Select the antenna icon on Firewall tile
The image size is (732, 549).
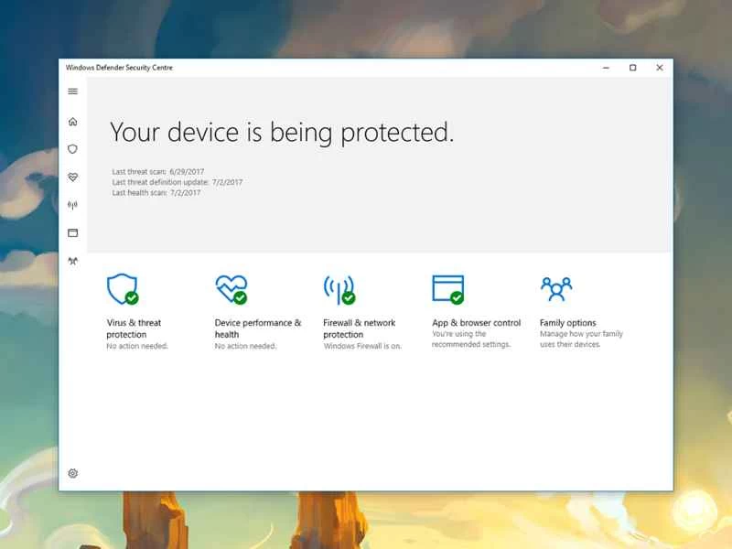click(x=339, y=289)
